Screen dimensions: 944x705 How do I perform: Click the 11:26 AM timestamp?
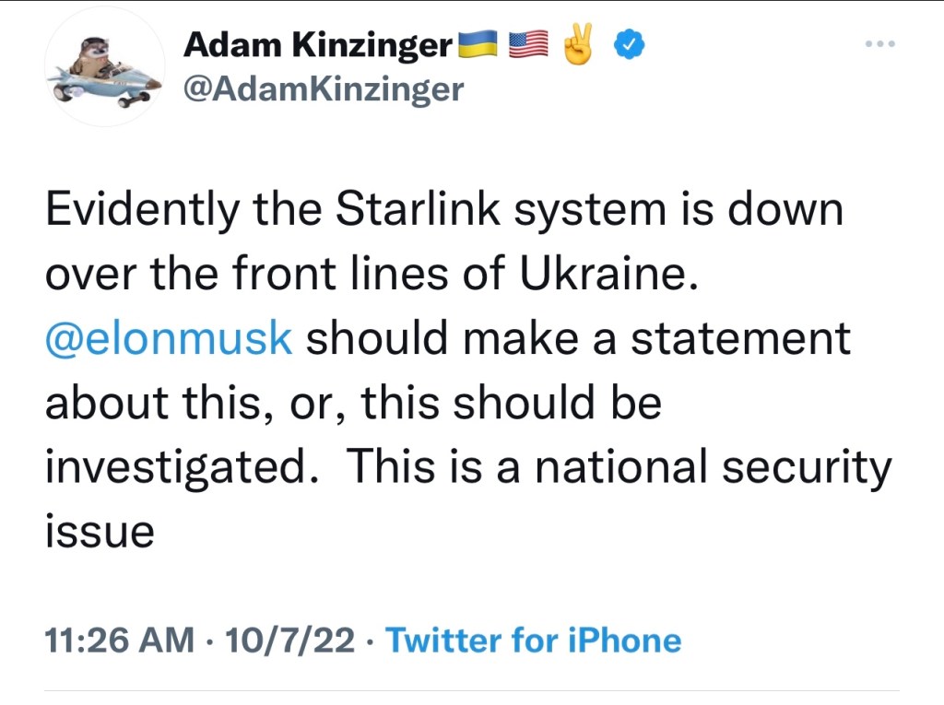(120, 640)
